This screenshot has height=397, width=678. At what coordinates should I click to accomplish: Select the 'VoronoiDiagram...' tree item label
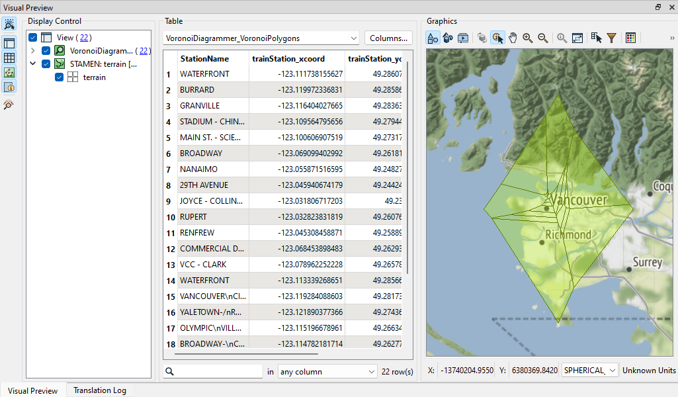102,50
